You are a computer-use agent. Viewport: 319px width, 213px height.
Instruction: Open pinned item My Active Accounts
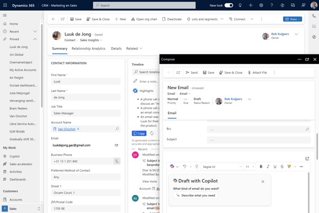(23, 70)
